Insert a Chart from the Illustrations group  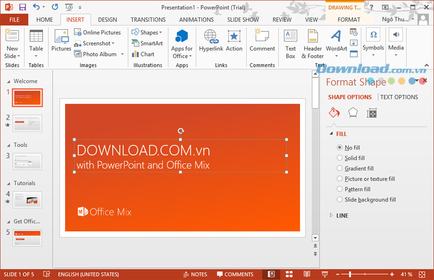[143, 54]
